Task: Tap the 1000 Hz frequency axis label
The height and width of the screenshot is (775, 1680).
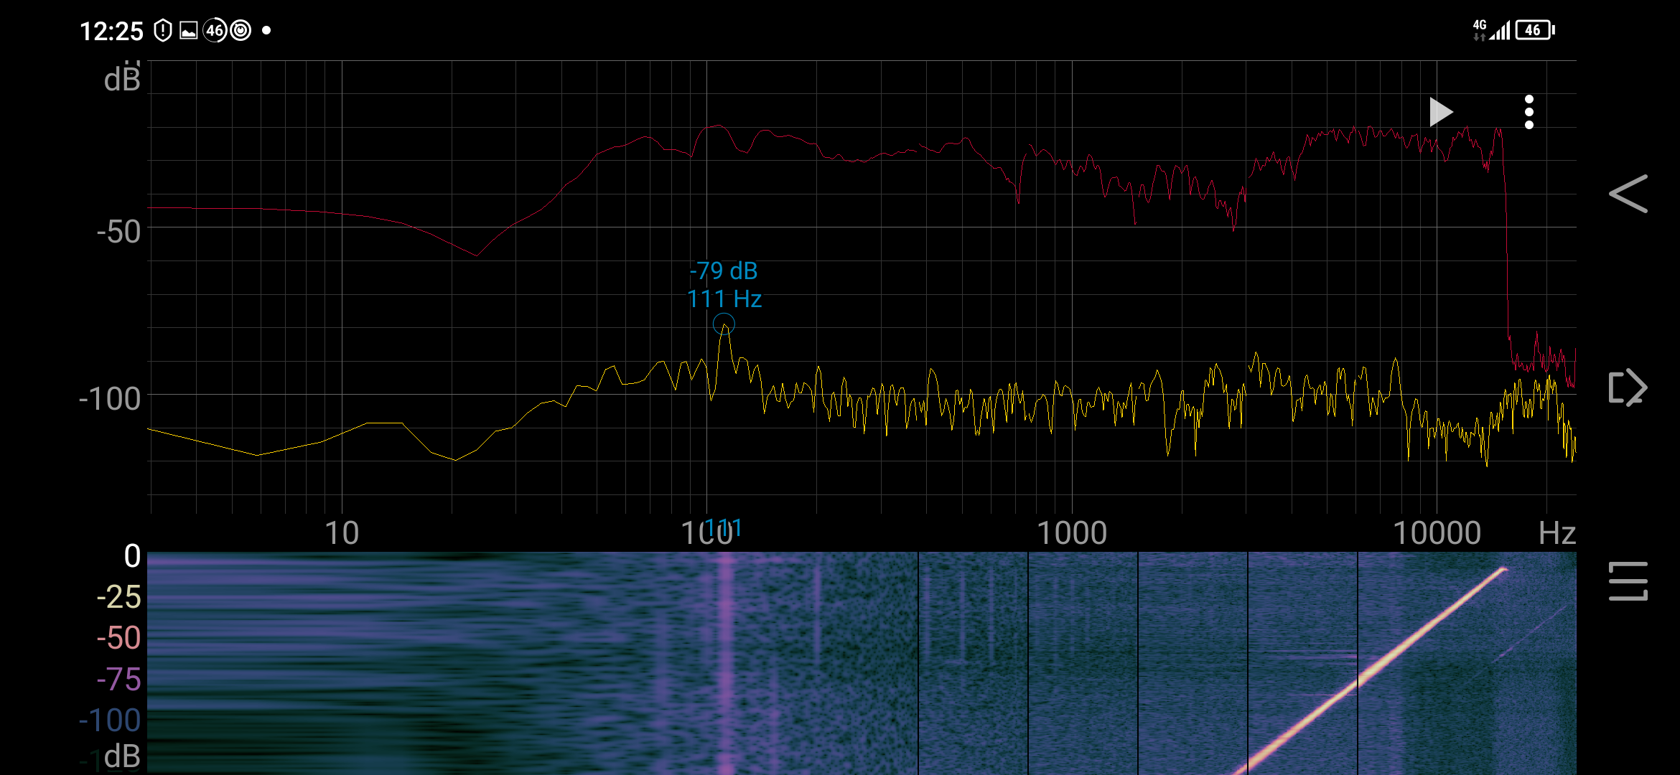Action: 1072,533
